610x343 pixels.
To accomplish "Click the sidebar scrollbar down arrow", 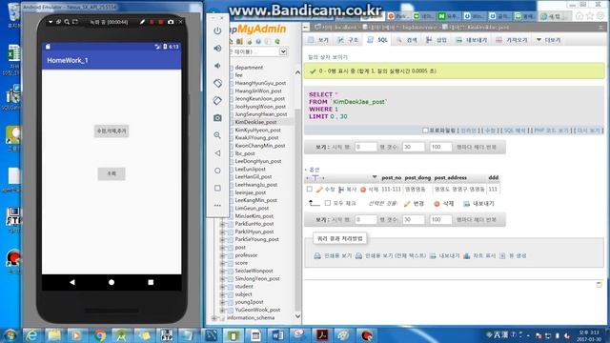I will (298, 316).
